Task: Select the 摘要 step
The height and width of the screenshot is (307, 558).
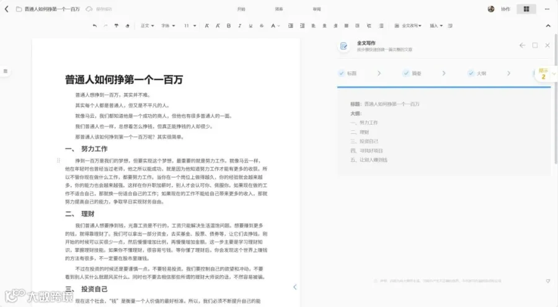Action: pyautogui.click(x=412, y=73)
